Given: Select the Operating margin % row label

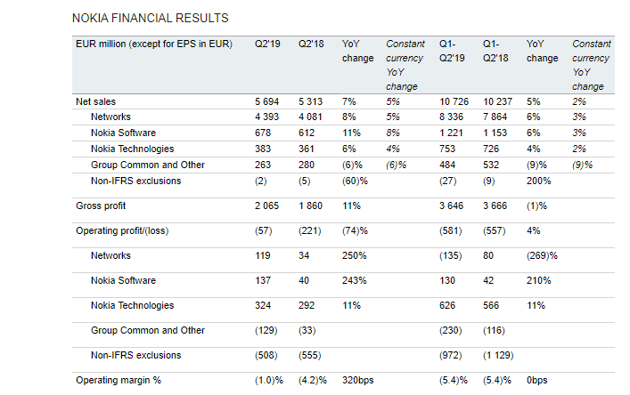Looking at the screenshot, I should [118, 380].
